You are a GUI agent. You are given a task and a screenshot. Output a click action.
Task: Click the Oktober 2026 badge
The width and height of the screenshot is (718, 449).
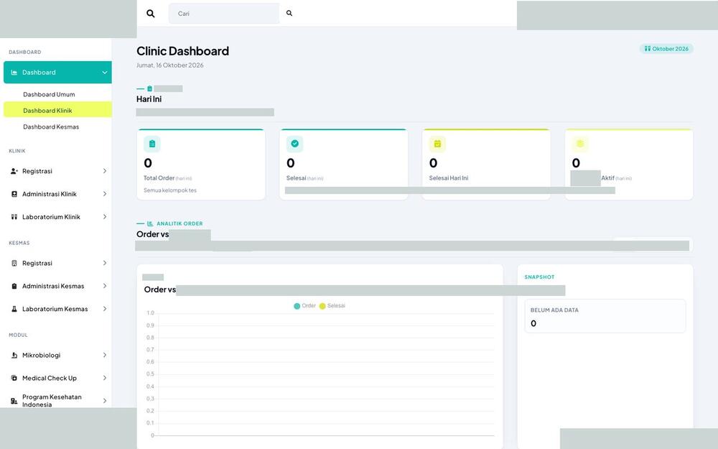point(666,49)
